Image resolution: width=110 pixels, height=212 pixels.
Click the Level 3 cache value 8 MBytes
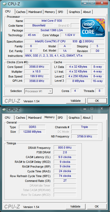[78, 81]
